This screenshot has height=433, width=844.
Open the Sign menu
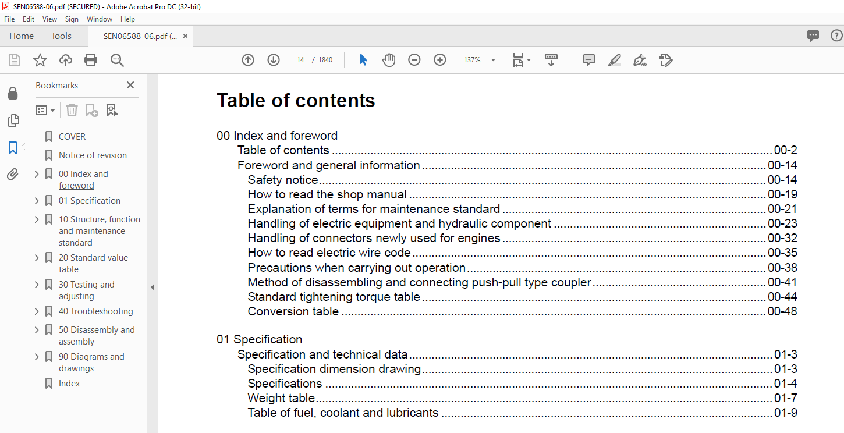pyautogui.click(x=72, y=19)
